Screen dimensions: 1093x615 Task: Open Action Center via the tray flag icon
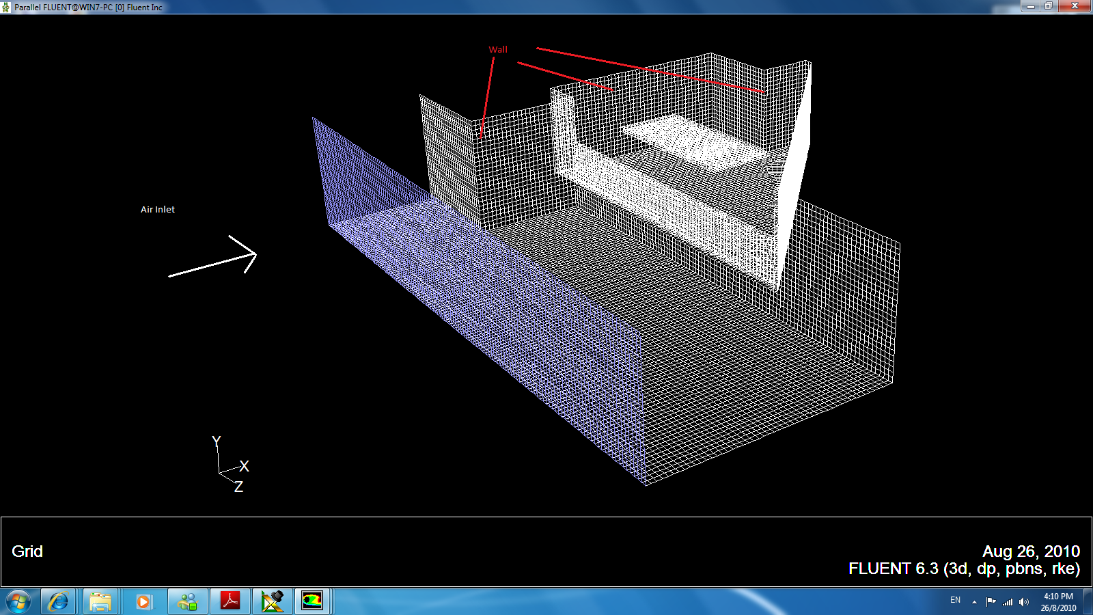click(991, 602)
